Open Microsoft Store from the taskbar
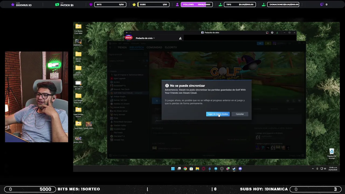The image size is (345, 194). tap(191, 169)
